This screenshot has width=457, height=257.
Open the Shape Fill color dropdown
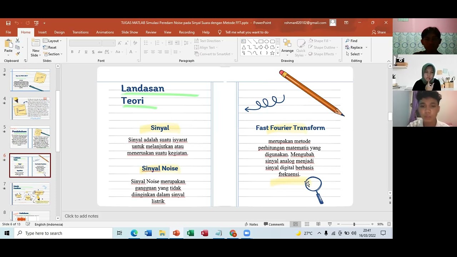320,41
